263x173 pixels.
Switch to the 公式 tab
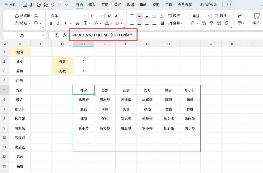(x=118, y=5)
